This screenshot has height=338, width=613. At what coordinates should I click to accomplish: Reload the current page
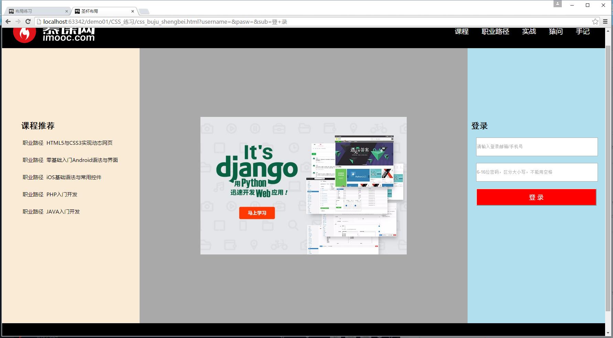(x=28, y=22)
